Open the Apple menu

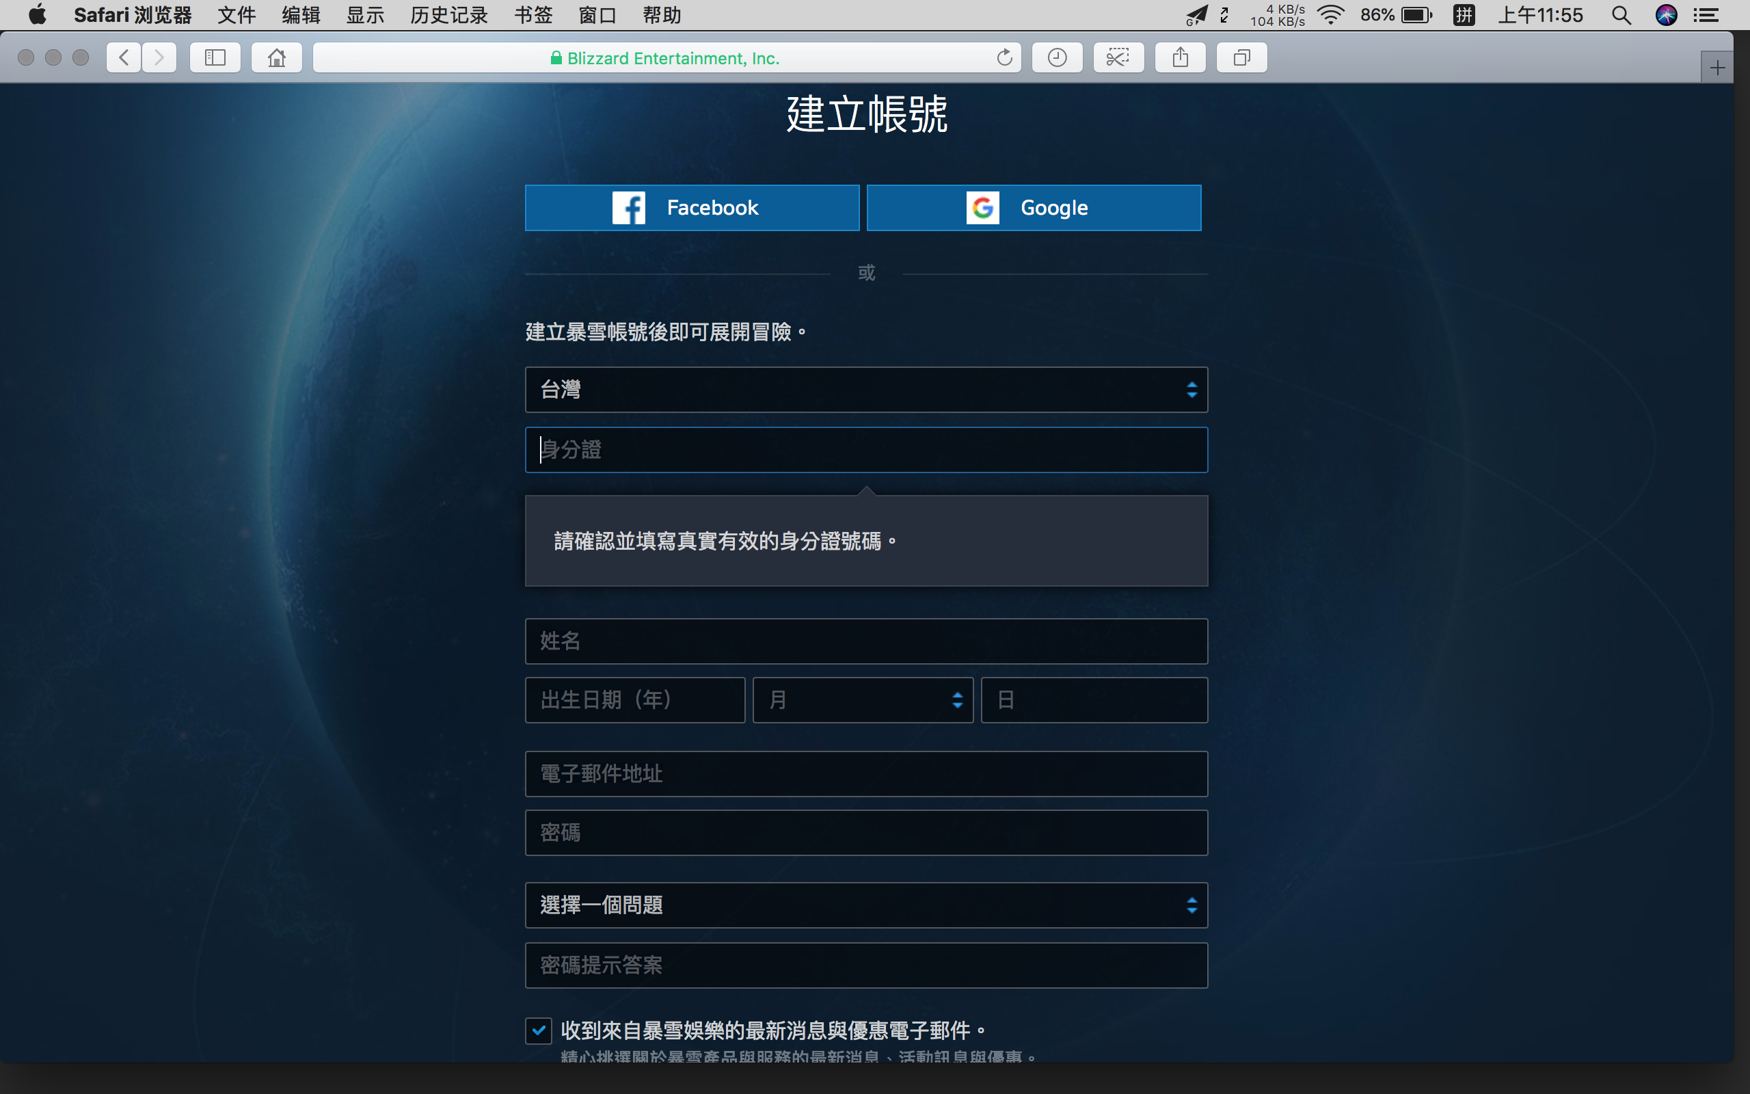click(38, 15)
